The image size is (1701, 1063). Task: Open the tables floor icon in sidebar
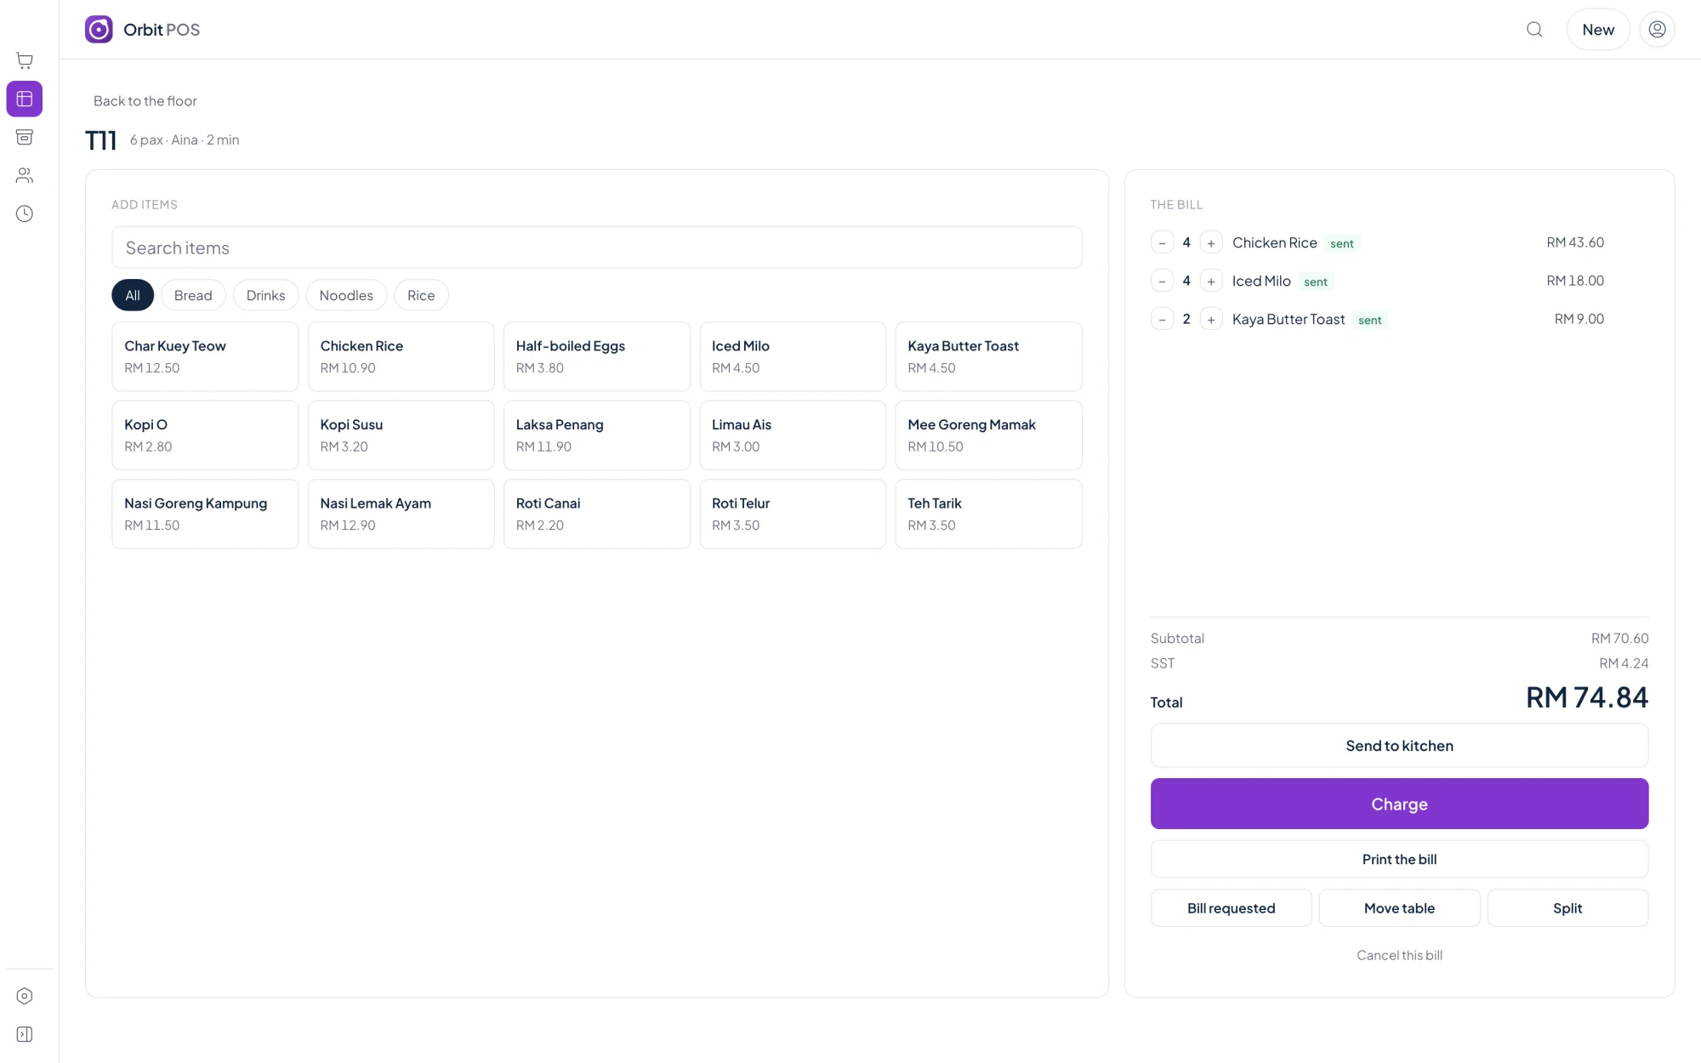[x=25, y=99]
